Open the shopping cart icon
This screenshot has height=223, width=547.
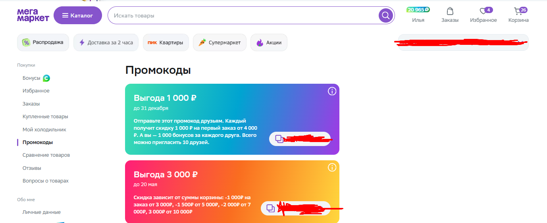[518, 11]
